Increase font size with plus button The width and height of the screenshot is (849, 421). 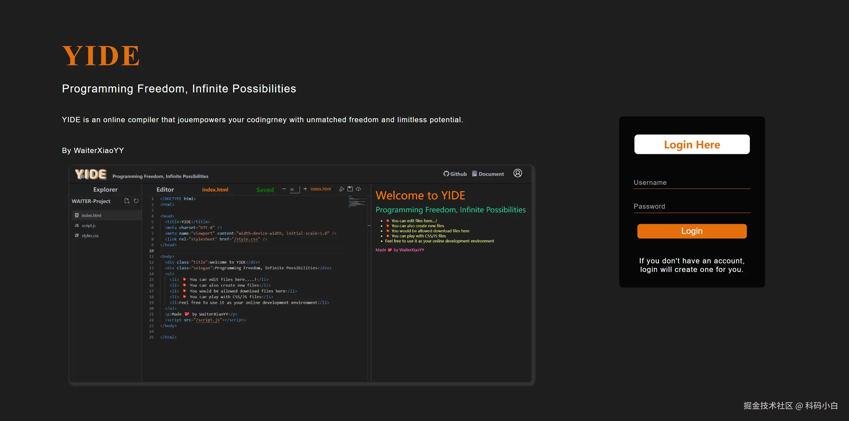point(305,189)
